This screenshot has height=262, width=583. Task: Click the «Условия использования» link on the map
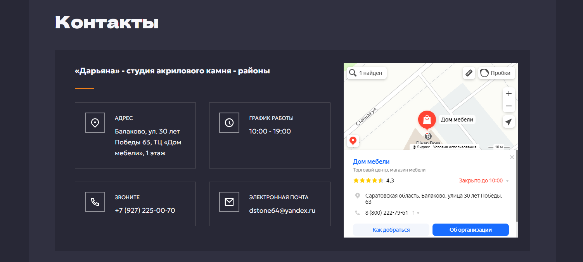[x=454, y=147]
